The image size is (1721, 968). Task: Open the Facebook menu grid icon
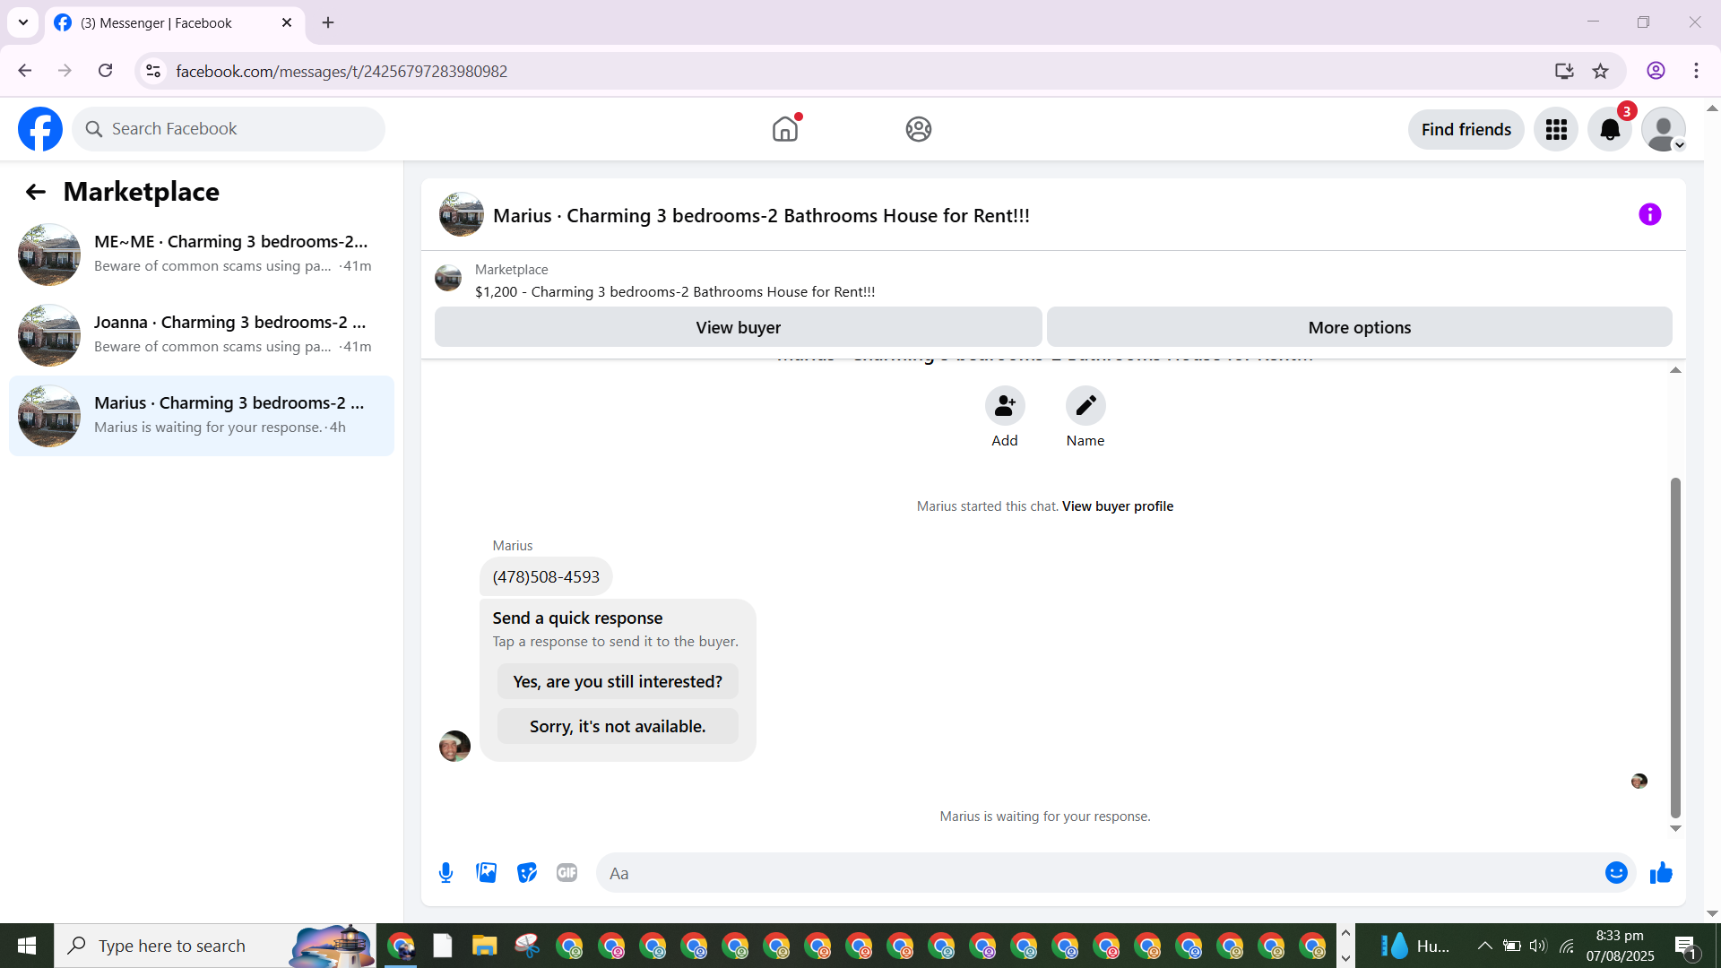(1556, 130)
